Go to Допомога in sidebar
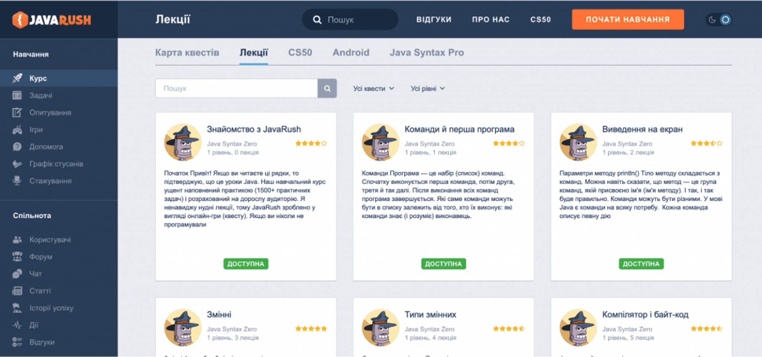Viewport: 762px width, 357px height. coord(46,147)
